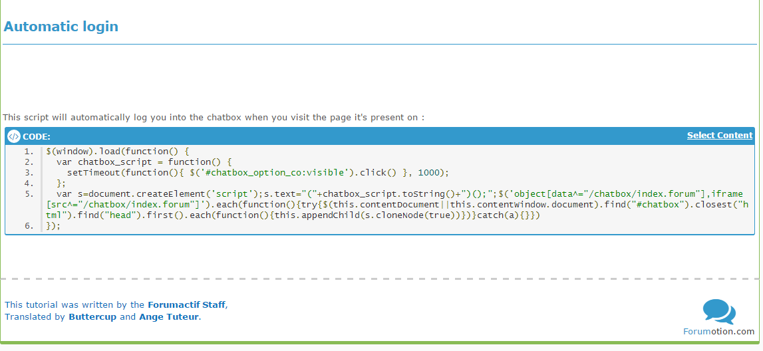
Task: Click the Automatic login heading
Action: pyautogui.click(x=61, y=26)
